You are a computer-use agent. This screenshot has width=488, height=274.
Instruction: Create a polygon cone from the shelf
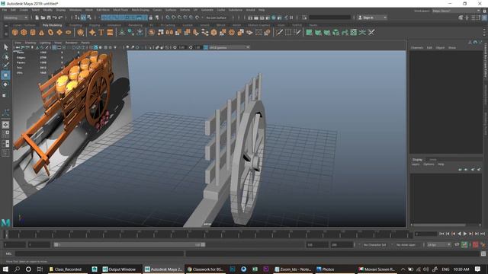point(41,32)
